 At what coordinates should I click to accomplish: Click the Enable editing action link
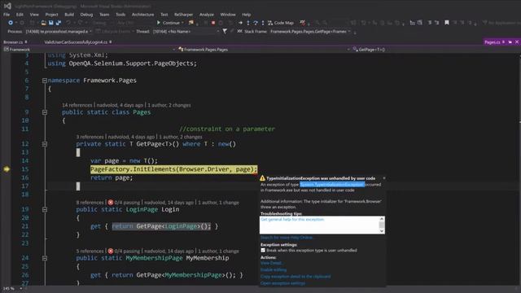(x=274, y=269)
